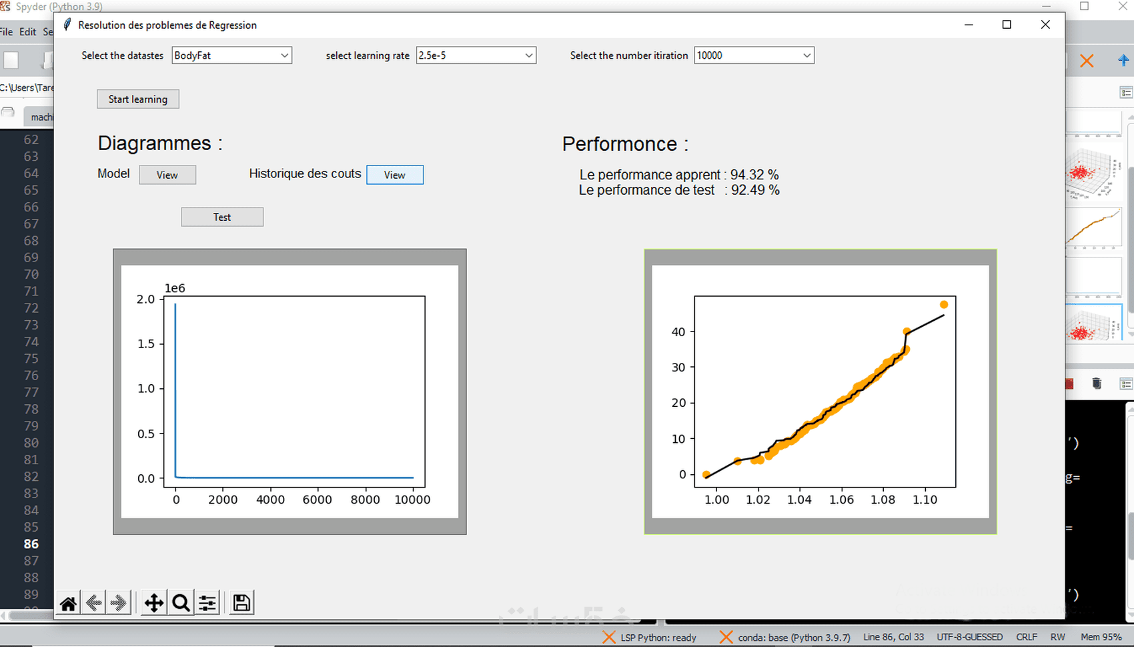The image size is (1134, 647).
Task: Click 'Mem 95%' in the status bar
Action: tap(1101, 637)
